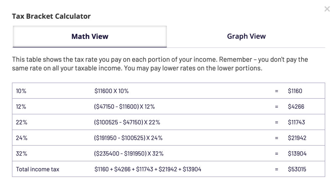Switch to the Math View tab
The image size is (335, 180).
click(x=90, y=36)
